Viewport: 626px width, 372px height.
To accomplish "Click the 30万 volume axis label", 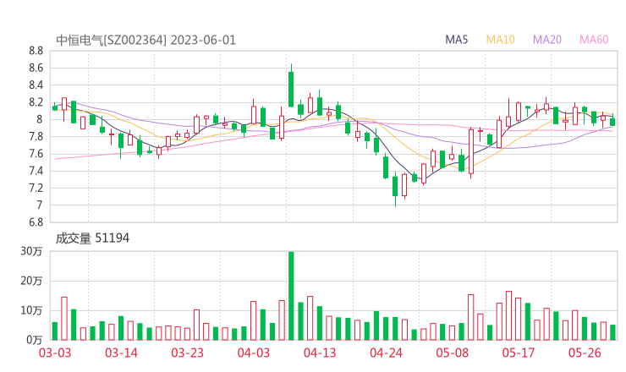I will [33, 252].
